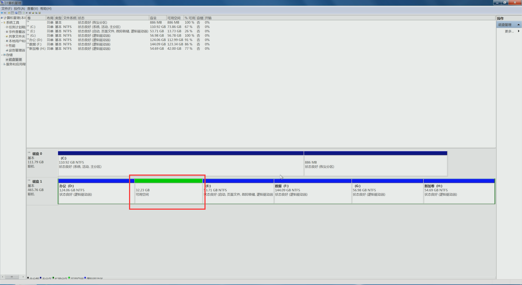522x285 pixels.
Task: Sort by the 可用空间 column header
Action: pyautogui.click(x=175, y=18)
